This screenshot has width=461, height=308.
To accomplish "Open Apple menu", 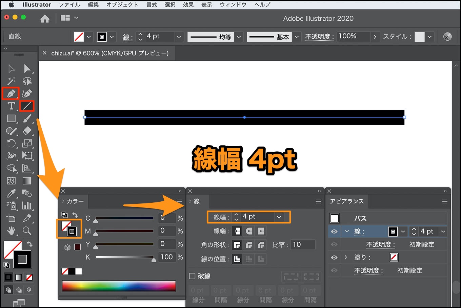I will (11, 5).
